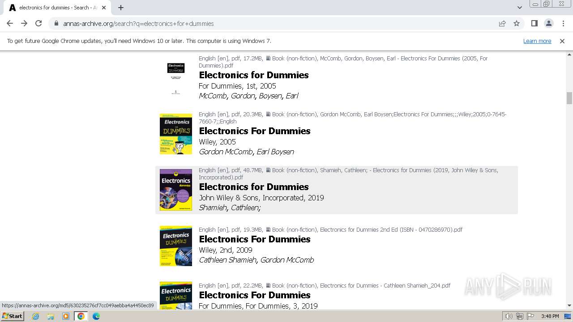Click the 20.3MB pdf metadata line
The width and height of the screenshot is (573, 322).
pyautogui.click(x=352, y=118)
